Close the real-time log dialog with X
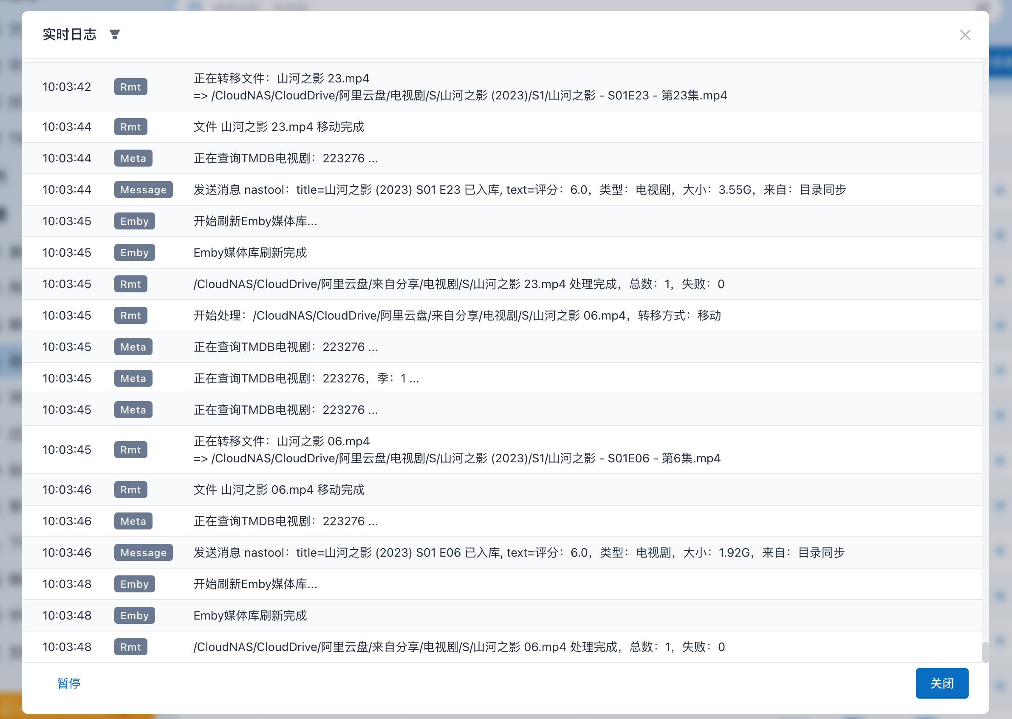Screen dimensions: 1012x719 pyautogui.click(x=965, y=35)
